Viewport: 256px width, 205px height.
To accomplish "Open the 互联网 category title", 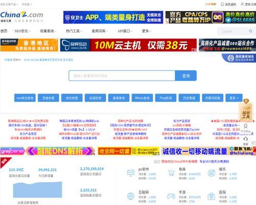I will pos(143,192).
